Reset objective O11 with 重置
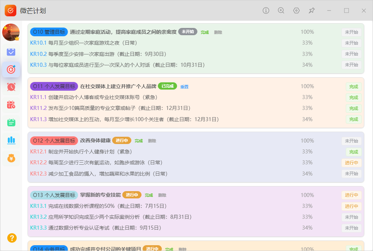 pyautogui.click(x=184, y=87)
